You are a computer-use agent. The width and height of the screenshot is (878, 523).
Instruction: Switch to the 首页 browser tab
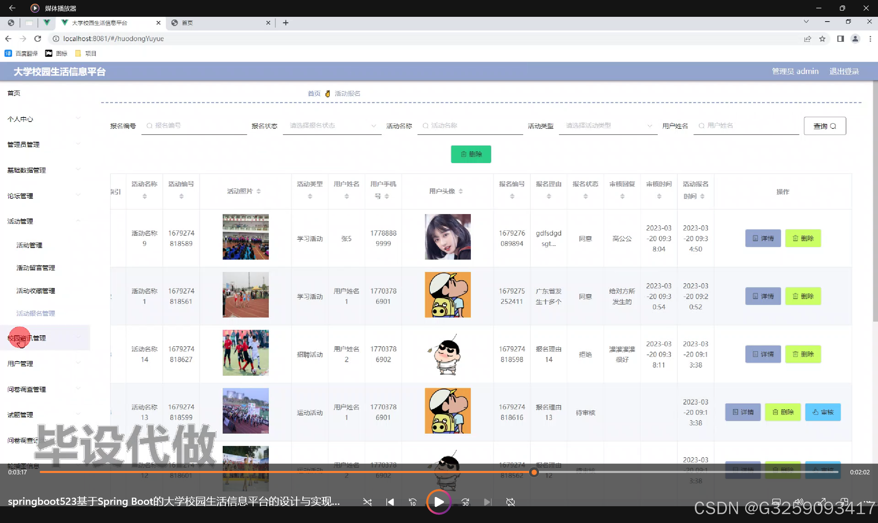[x=219, y=23]
